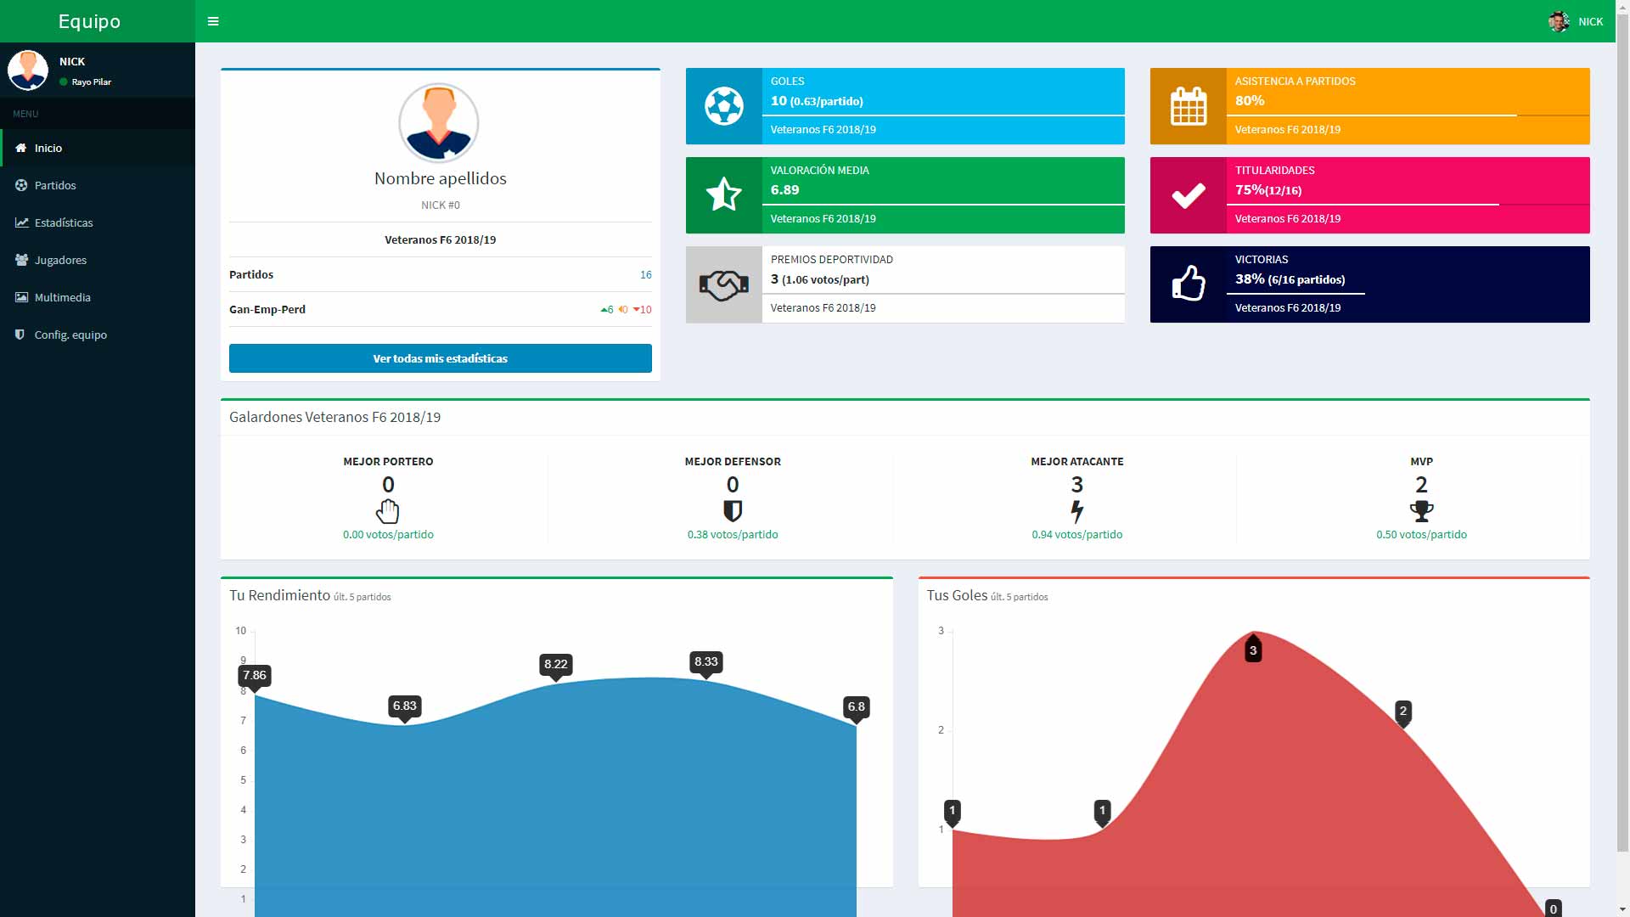Image resolution: width=1630 pixels, height=917 pixels.
Task: Toggle the hamburger sidebar menu
Action: (x=213, y=21)
